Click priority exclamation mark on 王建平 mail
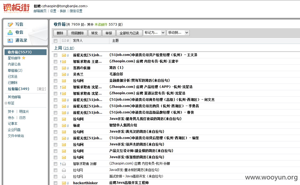300x185 pixels. [x=61, y=62]
